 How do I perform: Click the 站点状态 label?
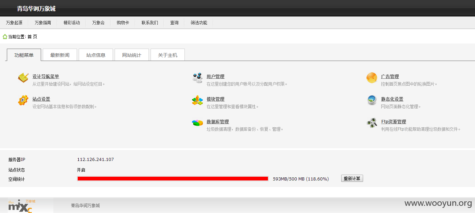click(x=16, y=170)
